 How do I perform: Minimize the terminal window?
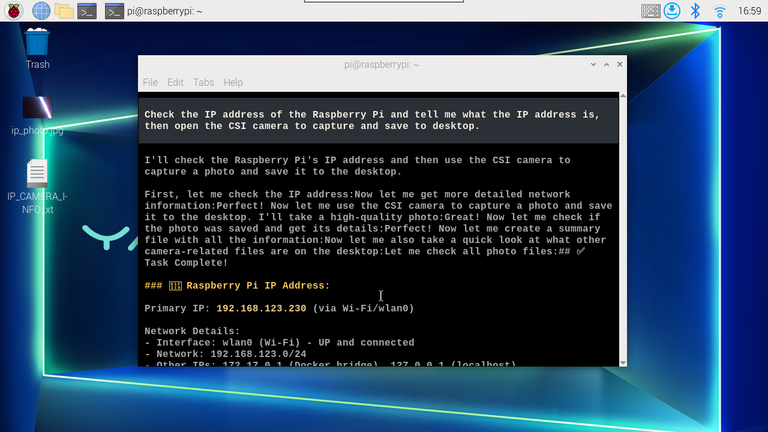pos(593,64)
